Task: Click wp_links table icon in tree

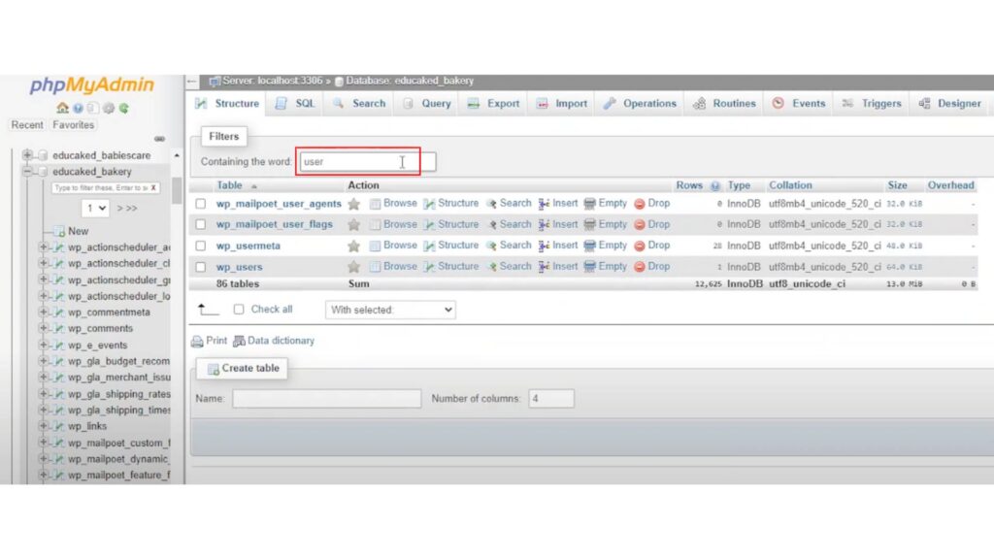Action: tap(59, 426)
